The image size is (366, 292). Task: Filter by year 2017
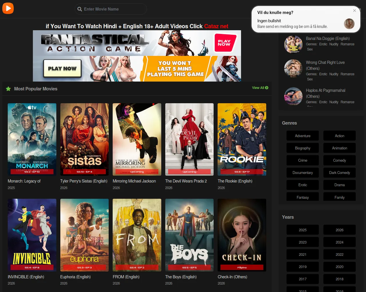(x=303, y=279)
